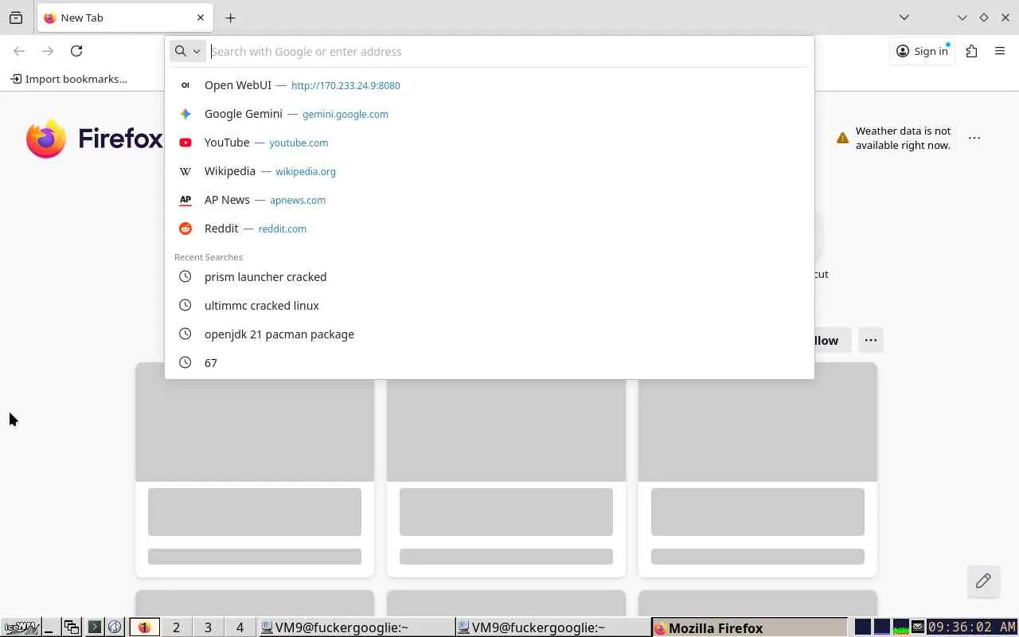Image resolution: width=1019 pixels, height=637 pixels.
Task: Open the search engine selector dropdown
Action: click(x=188, y=51)
